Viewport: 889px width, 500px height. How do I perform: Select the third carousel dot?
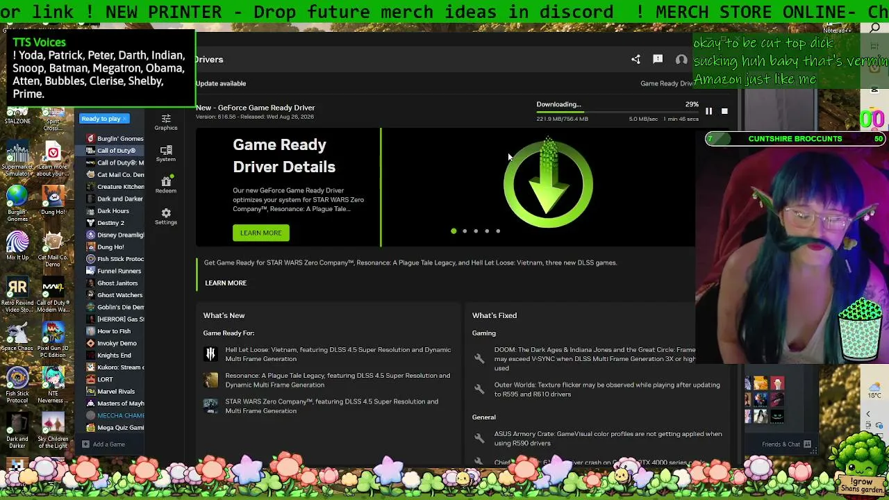coord(476,231)
